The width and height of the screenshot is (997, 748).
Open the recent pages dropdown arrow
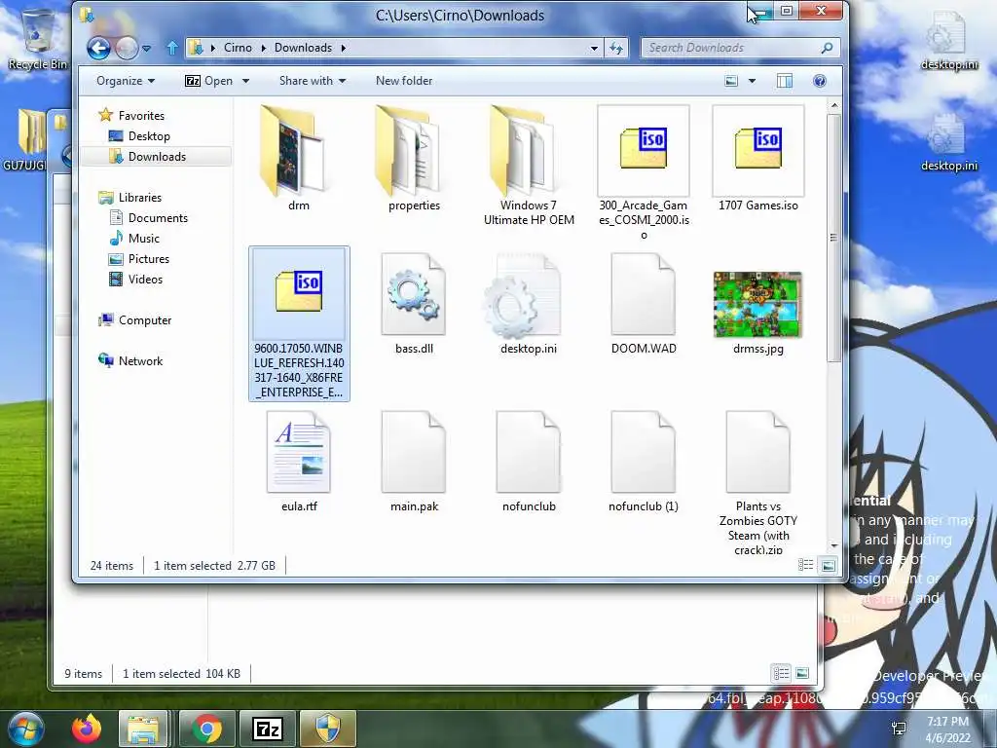pos(146,48)
